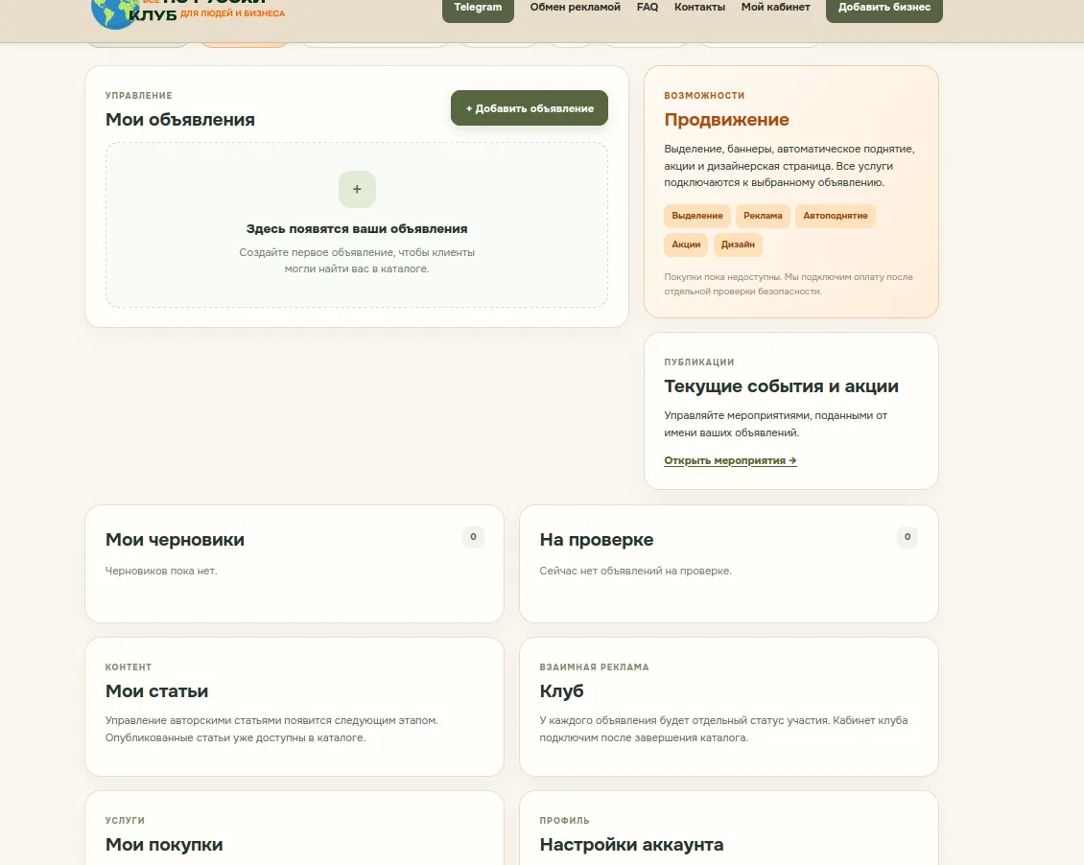This screenshot has width=1084, height=865.
Task: Select the Реклама promotion tag
Action: [x=763, y=216]
